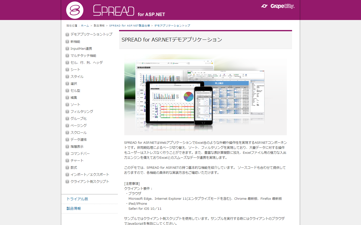This screenshot has height=225, width=361.
Task: Open デモアプリケーショントップ sidebar menu item
Action: pos(91,34)
